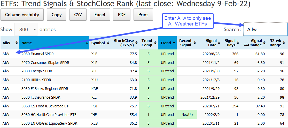Open Column visibility options
The height and width of the screenshot is (128, 288).
22,15
